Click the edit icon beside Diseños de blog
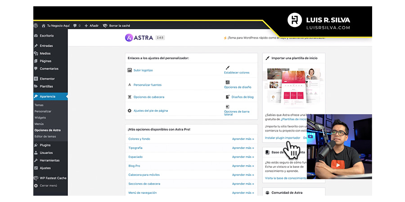 click(x=228, y=97)
